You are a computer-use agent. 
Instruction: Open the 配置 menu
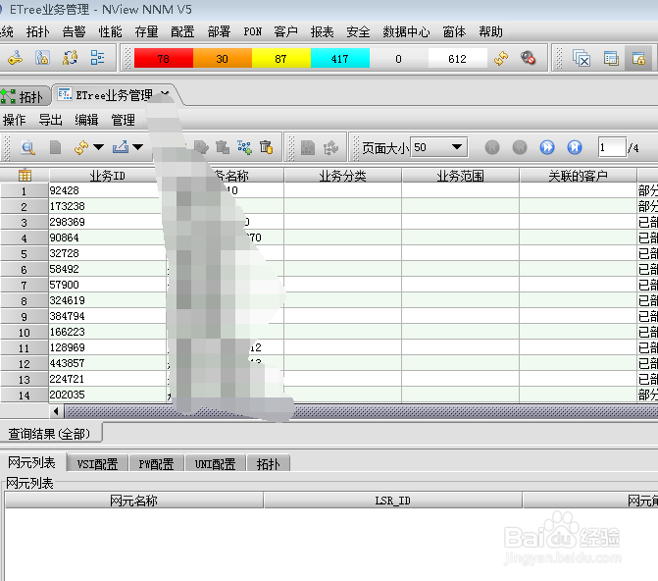coord(182,32)
